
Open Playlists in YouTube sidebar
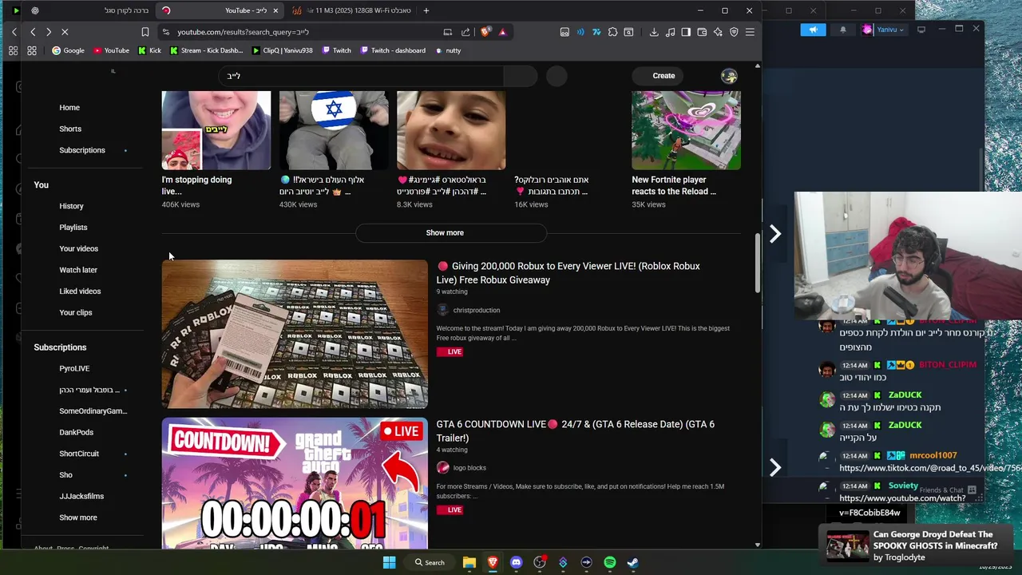click(73, 228)
